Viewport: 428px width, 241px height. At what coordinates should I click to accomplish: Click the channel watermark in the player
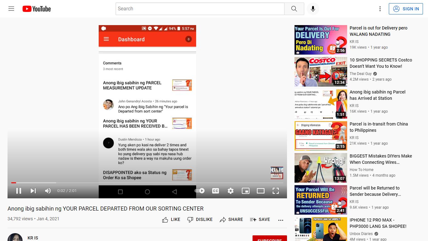(x=277, y=173)
